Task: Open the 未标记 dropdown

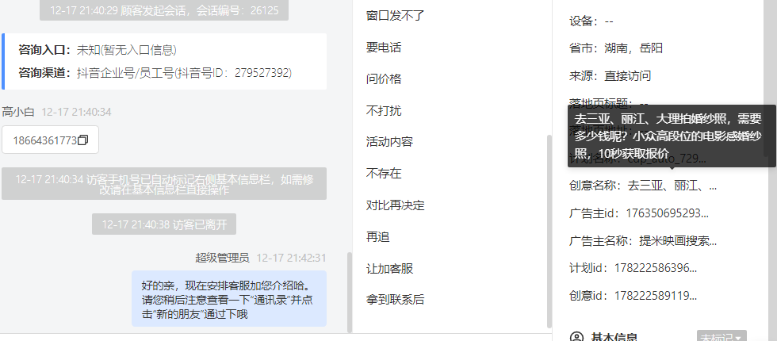Action: [721, 336]
